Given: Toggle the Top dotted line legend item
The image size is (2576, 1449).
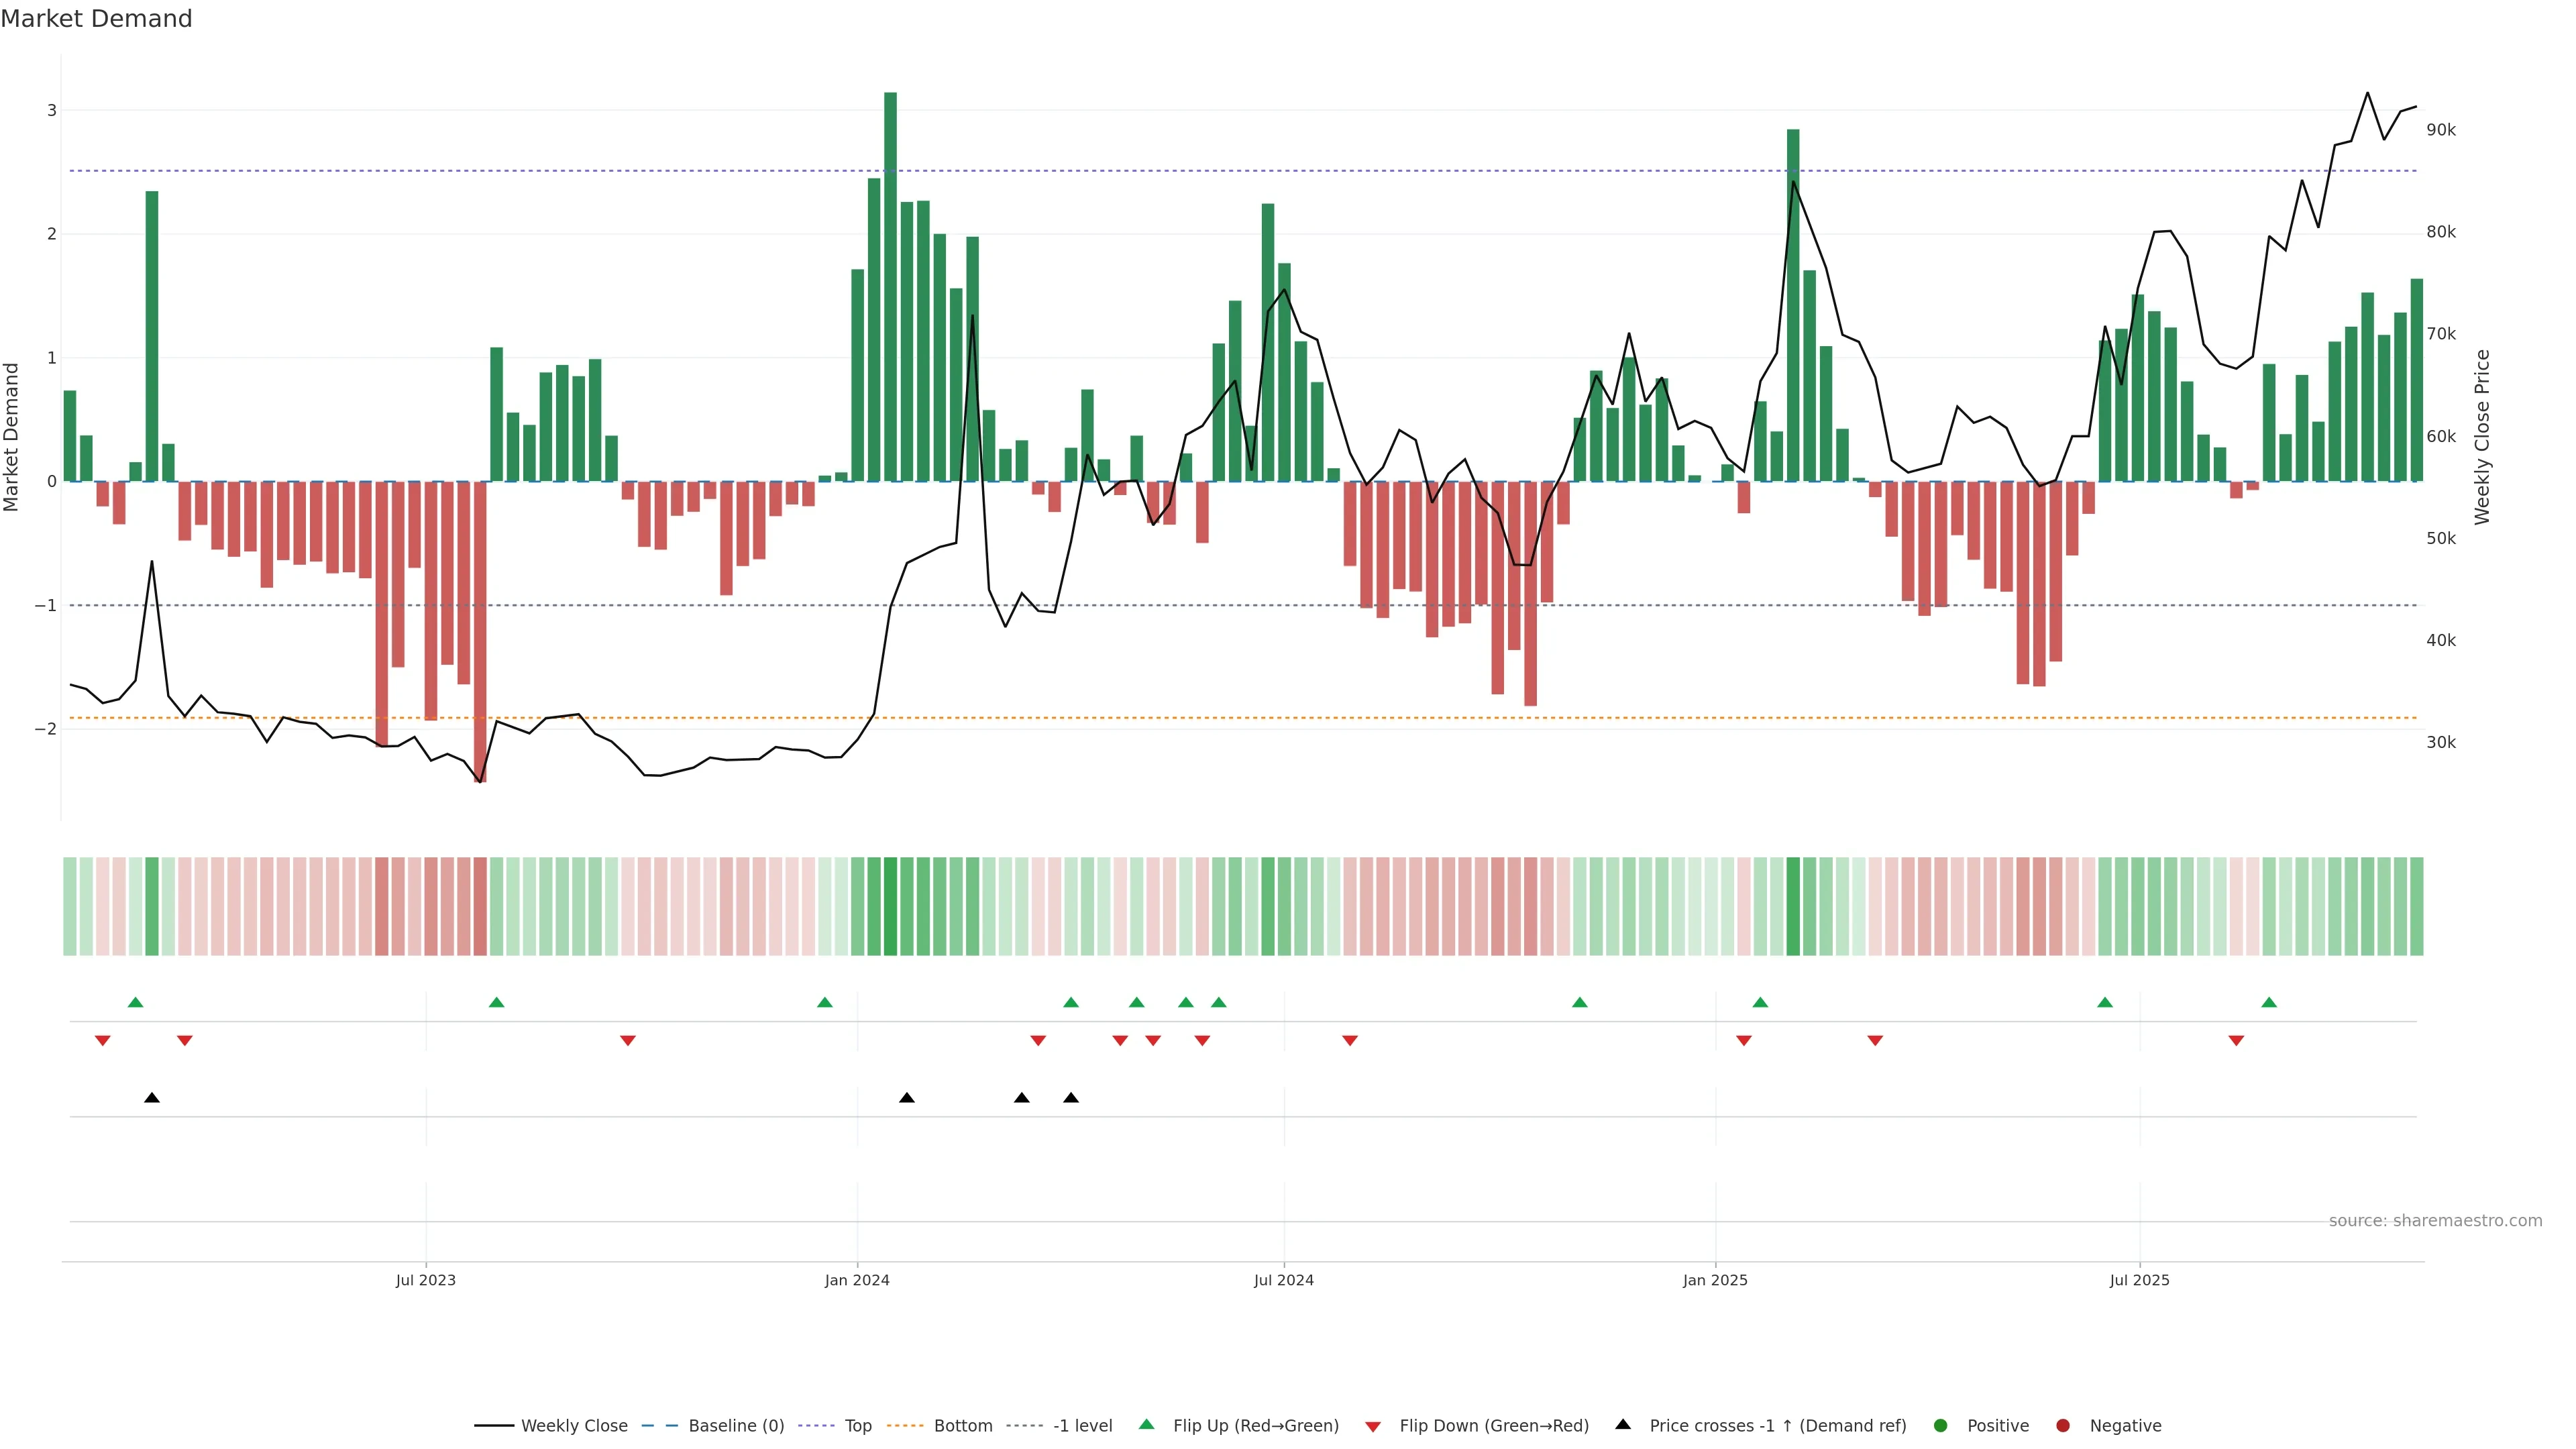Looking at the screenshot, I should pyautogui.click(x=857, y=1426).
